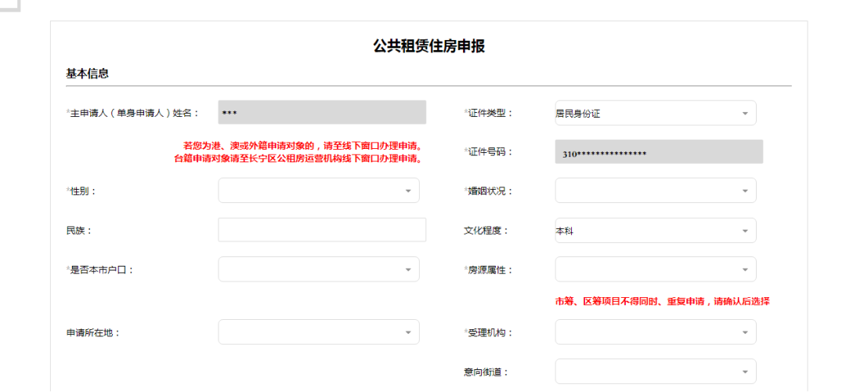846x392 pixels.
Task: Click the 意向街道 field label
Action: click(486, 372)
